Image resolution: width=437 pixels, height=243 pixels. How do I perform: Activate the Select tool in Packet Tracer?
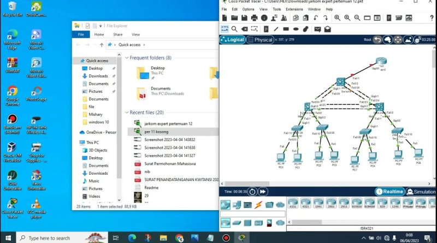[x=225, y=29]
